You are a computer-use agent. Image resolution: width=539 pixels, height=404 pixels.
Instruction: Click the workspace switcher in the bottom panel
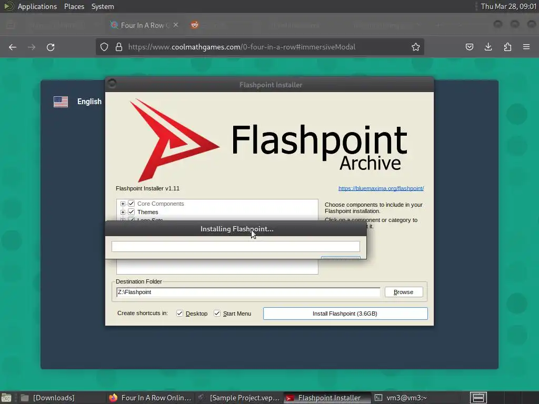tap(478, 398)
